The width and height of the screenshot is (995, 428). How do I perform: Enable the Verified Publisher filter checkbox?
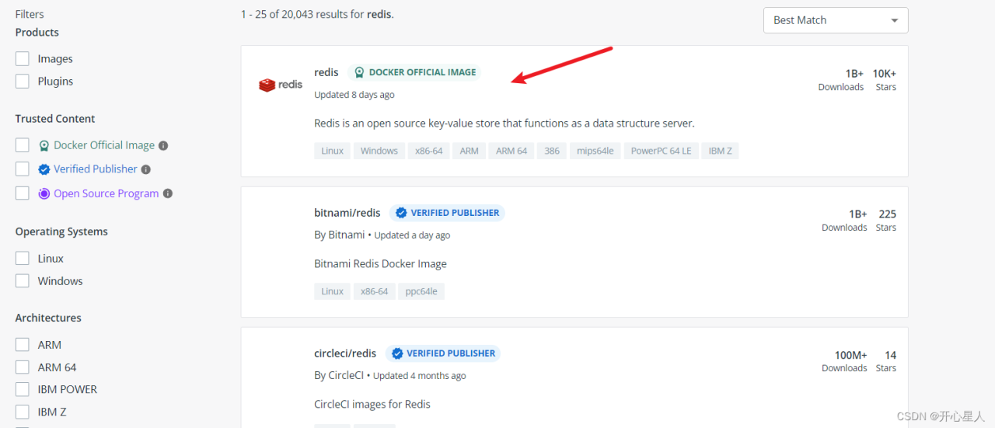coord(23,169)
